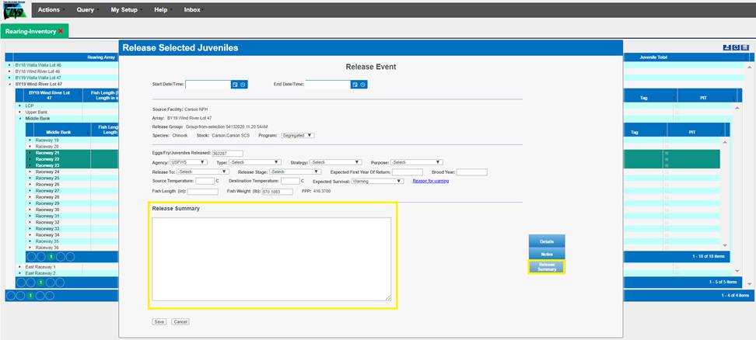Open the End Date time picker
The image size is (756, 340).
(362, 84)
